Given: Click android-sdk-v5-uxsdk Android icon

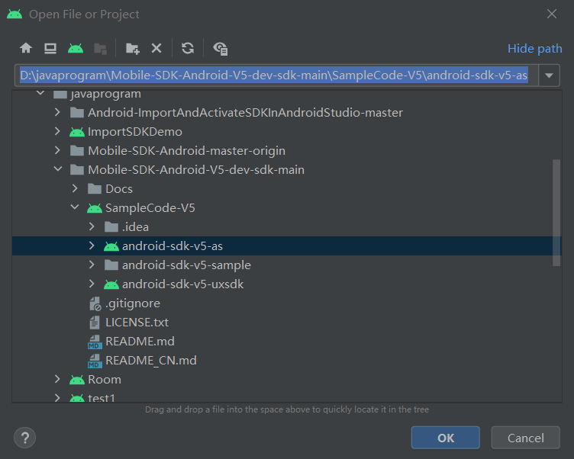Looking at the screenshot, I should (111, 284).
